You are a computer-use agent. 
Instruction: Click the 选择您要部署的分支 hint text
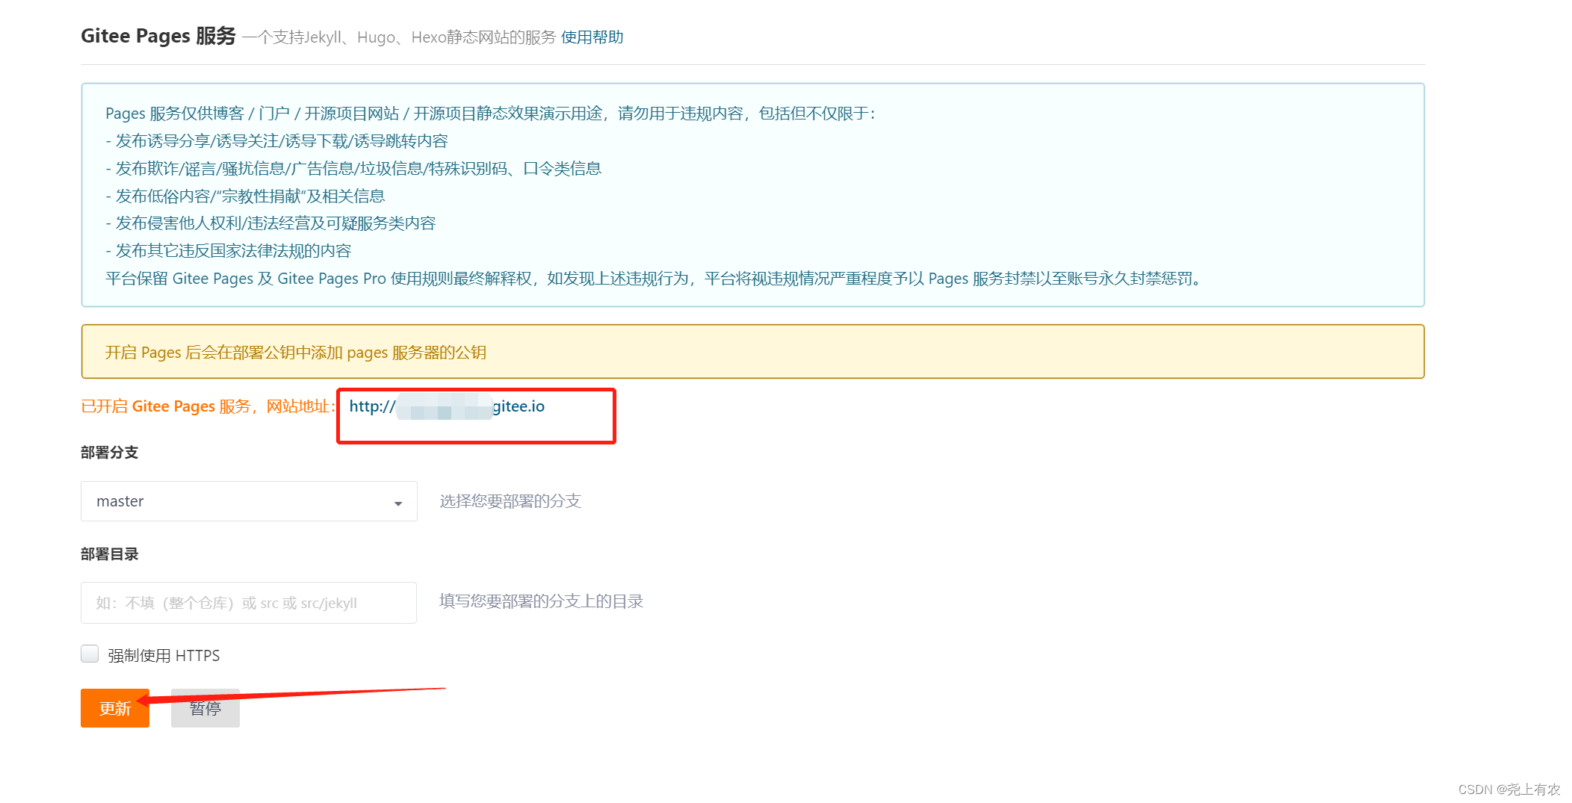(510, 501)
